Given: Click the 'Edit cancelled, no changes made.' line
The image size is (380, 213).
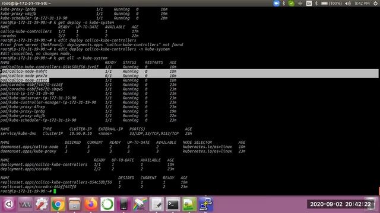Looking at the screenshot, I should click(x=36, y=54).
